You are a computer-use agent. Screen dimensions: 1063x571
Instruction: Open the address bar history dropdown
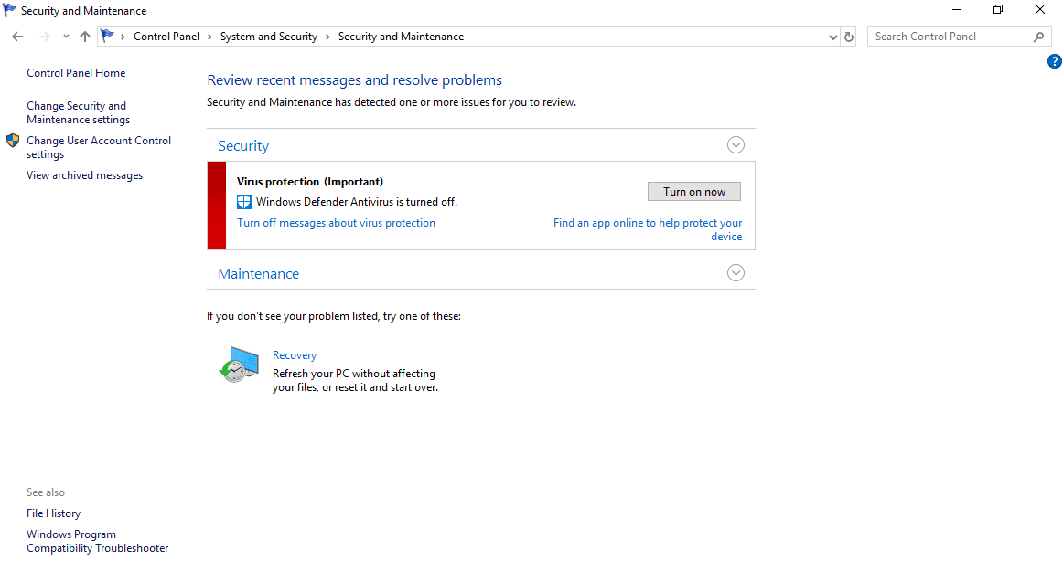pos(833,37)
